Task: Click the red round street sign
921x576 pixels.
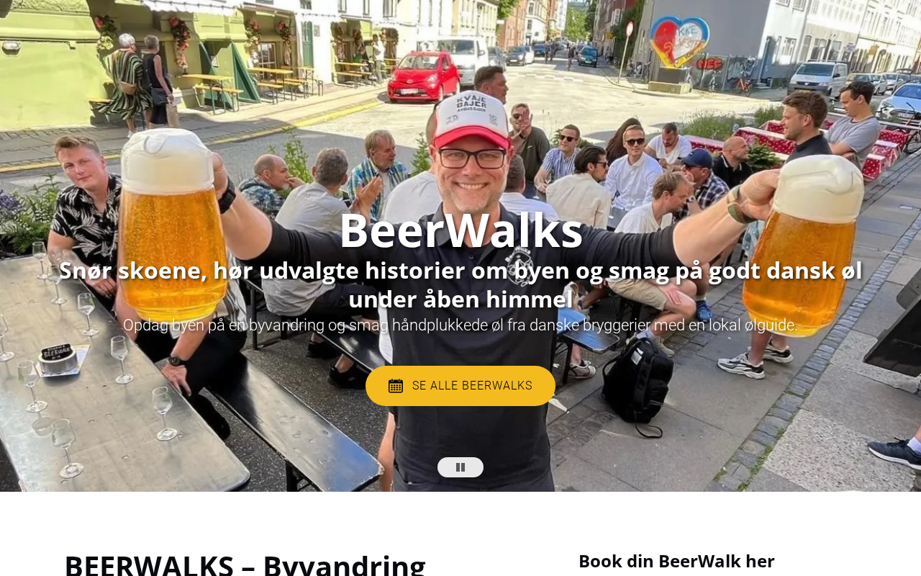Action: click(x=630, y=30)
